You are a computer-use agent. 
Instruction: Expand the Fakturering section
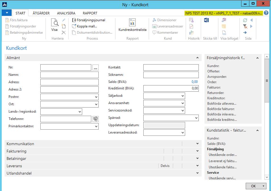[197, 151]
